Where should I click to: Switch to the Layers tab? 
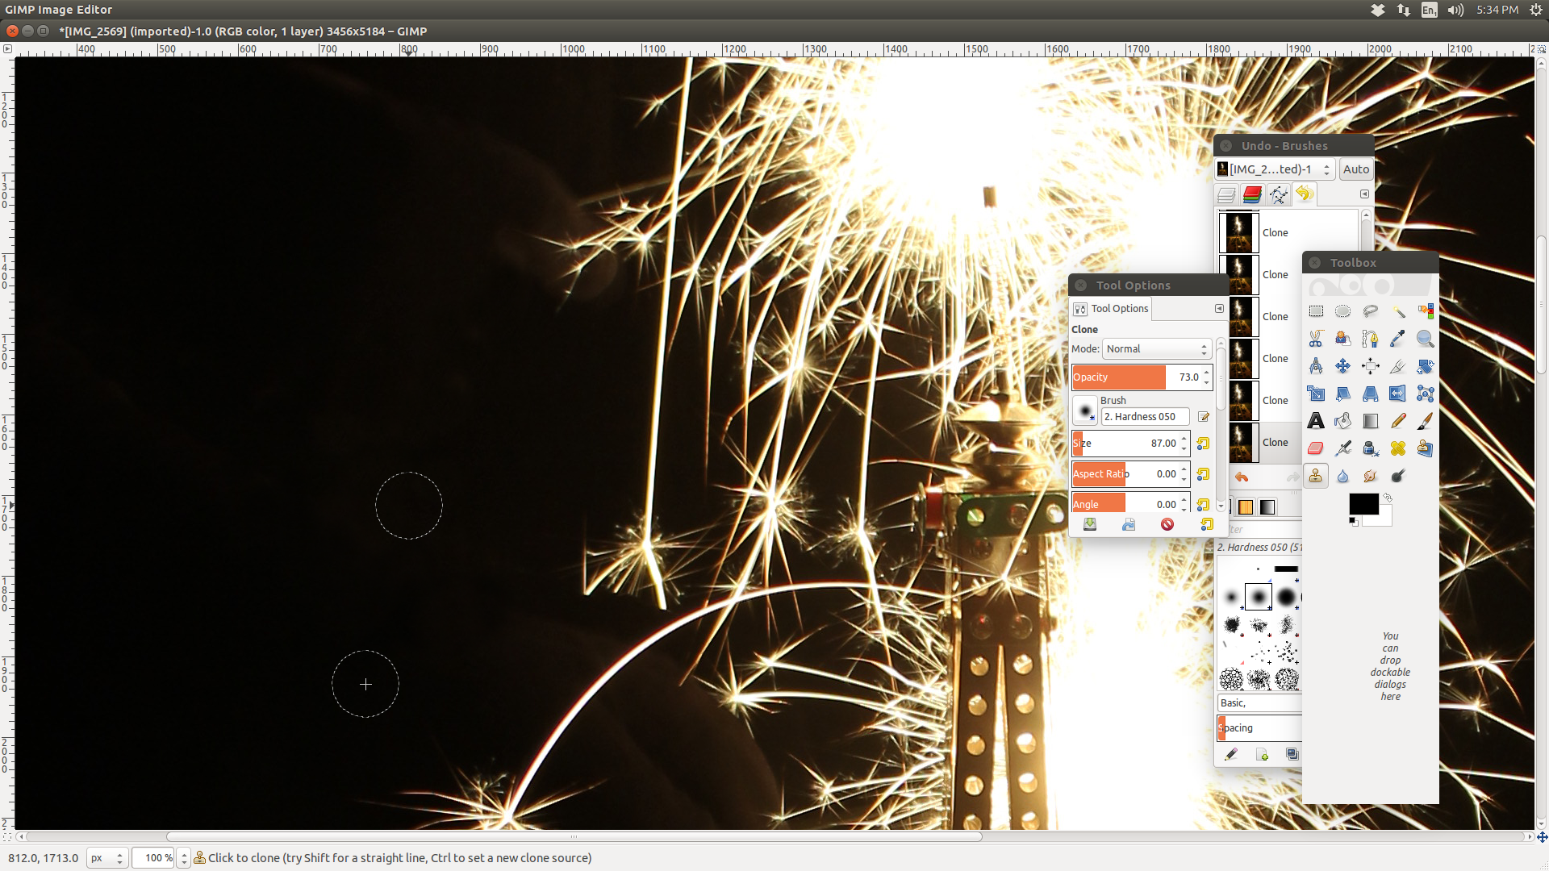pos(1226,194)
